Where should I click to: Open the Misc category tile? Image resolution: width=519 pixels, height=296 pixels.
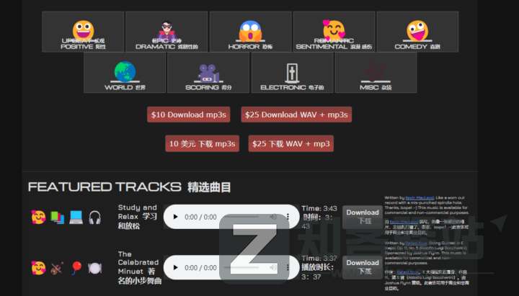pos(376,73)
